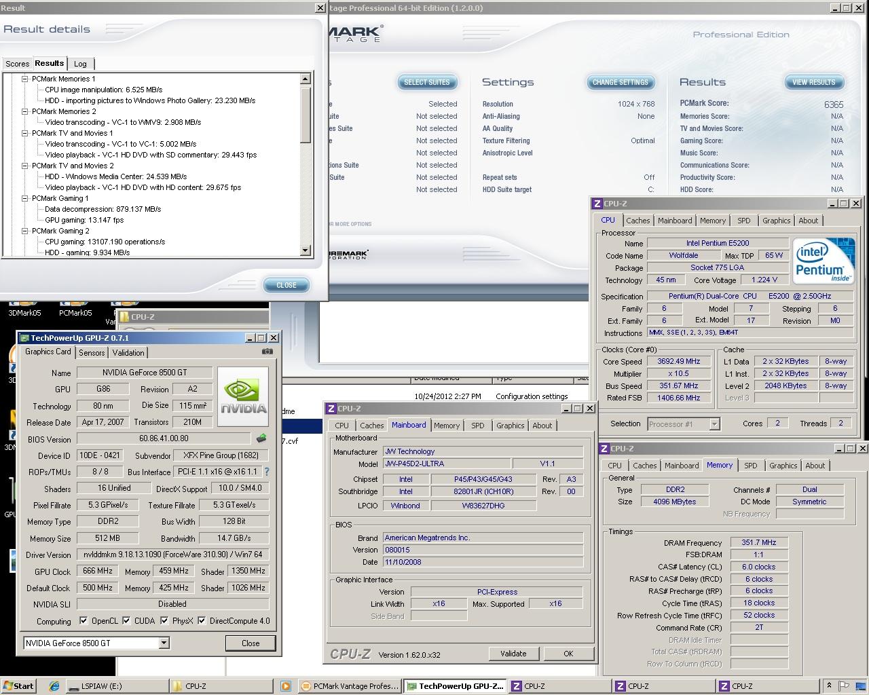
Task: Click the Validate button in CPU-Z
Action: tap(513, 654)
